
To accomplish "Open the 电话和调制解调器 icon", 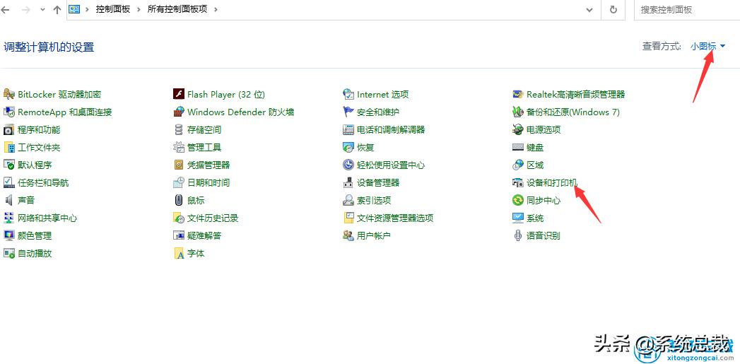I will coord(348,130).
